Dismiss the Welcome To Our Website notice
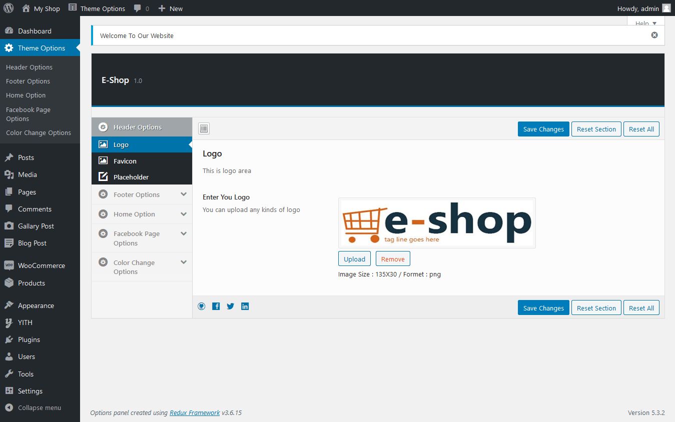 654,35
